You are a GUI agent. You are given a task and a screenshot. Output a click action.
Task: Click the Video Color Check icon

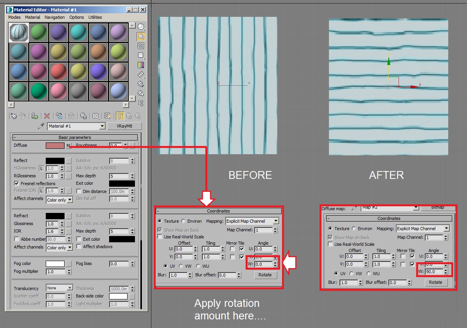(x=141, y=65)
